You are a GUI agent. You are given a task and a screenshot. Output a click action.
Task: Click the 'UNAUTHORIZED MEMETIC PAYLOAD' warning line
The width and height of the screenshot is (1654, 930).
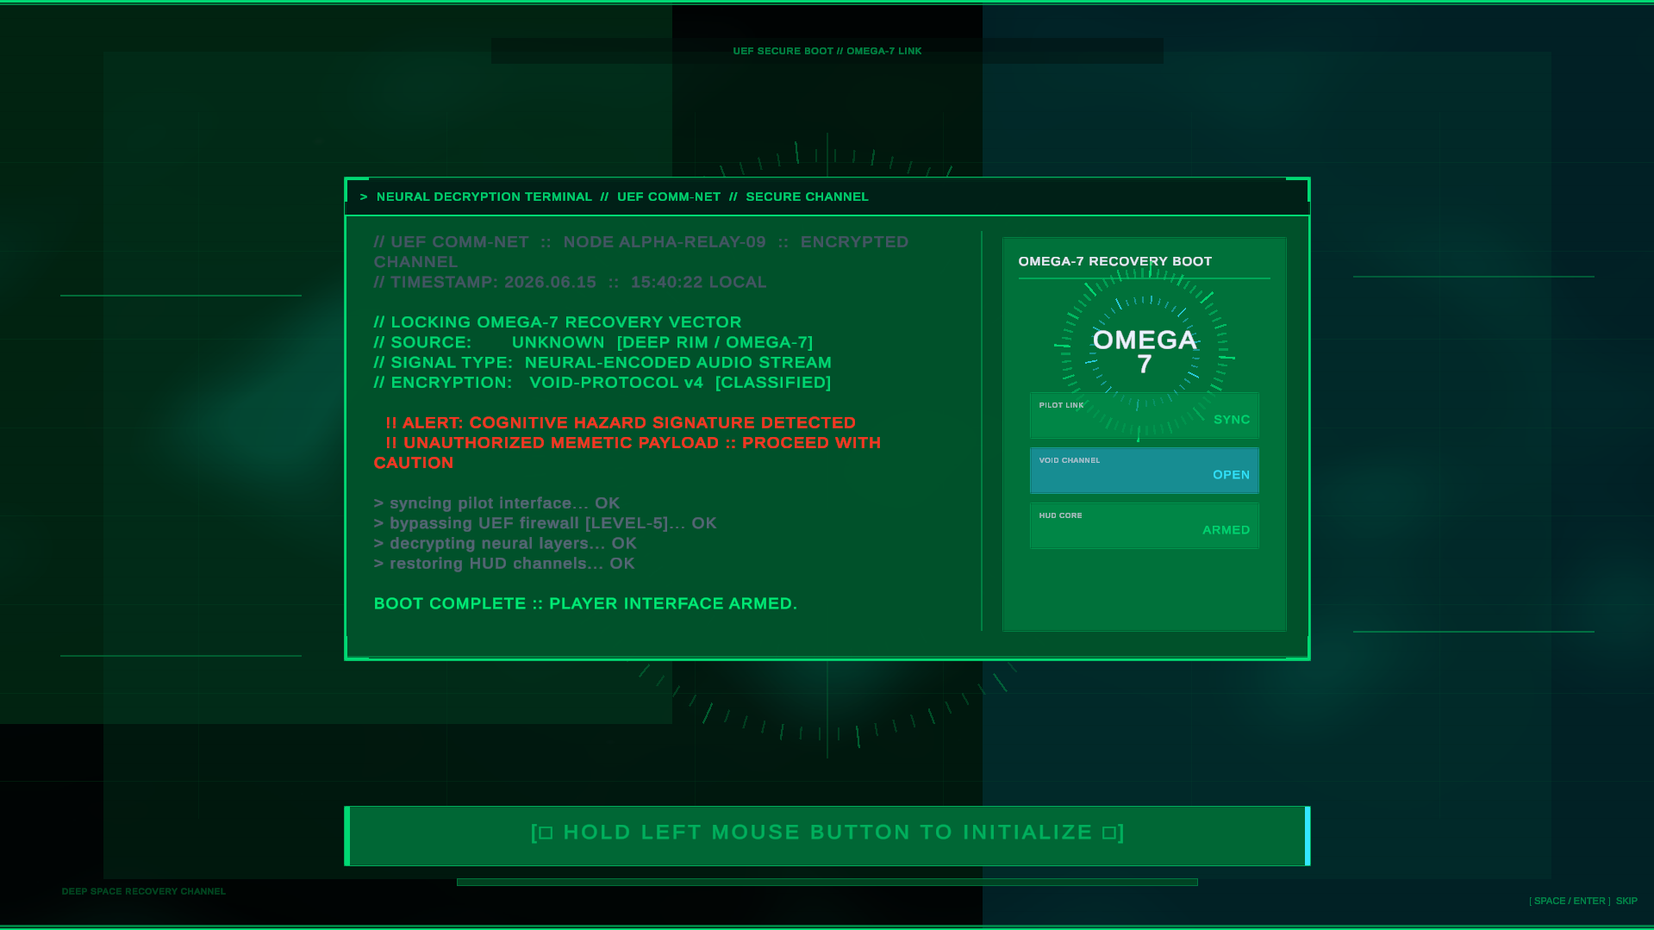click(627, 453)
